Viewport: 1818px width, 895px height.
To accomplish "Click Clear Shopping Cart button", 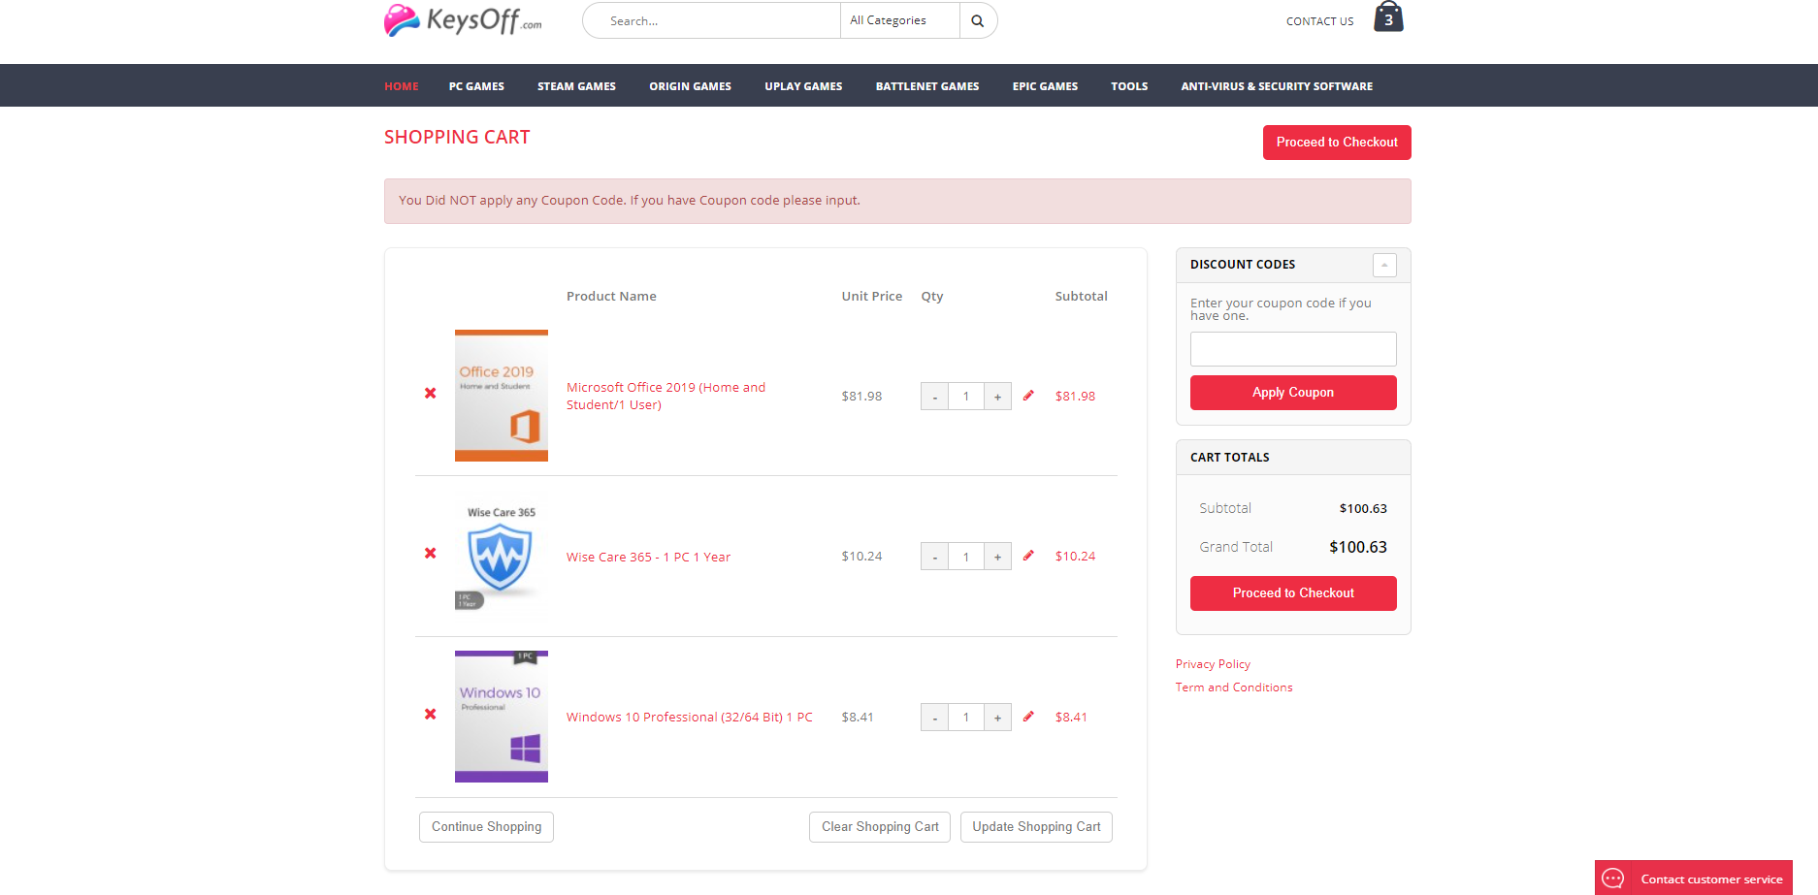I will (880, 827).
